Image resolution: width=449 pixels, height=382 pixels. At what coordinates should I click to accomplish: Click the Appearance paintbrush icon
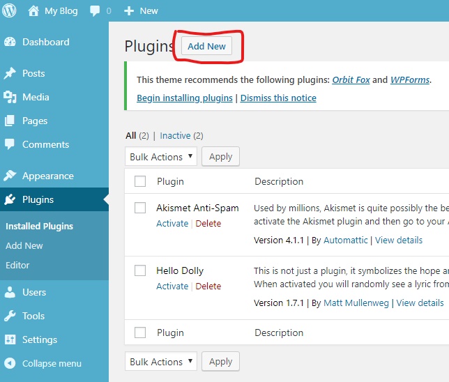(10, 176)
